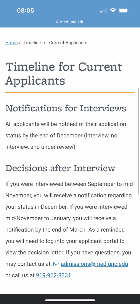Tap the Wi-Fi status icon
140x304 pixels.
click(x=113, y=10)
